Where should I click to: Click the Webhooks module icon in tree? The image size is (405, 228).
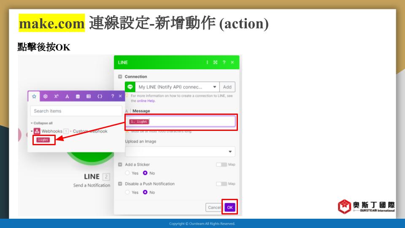[37, 131]
